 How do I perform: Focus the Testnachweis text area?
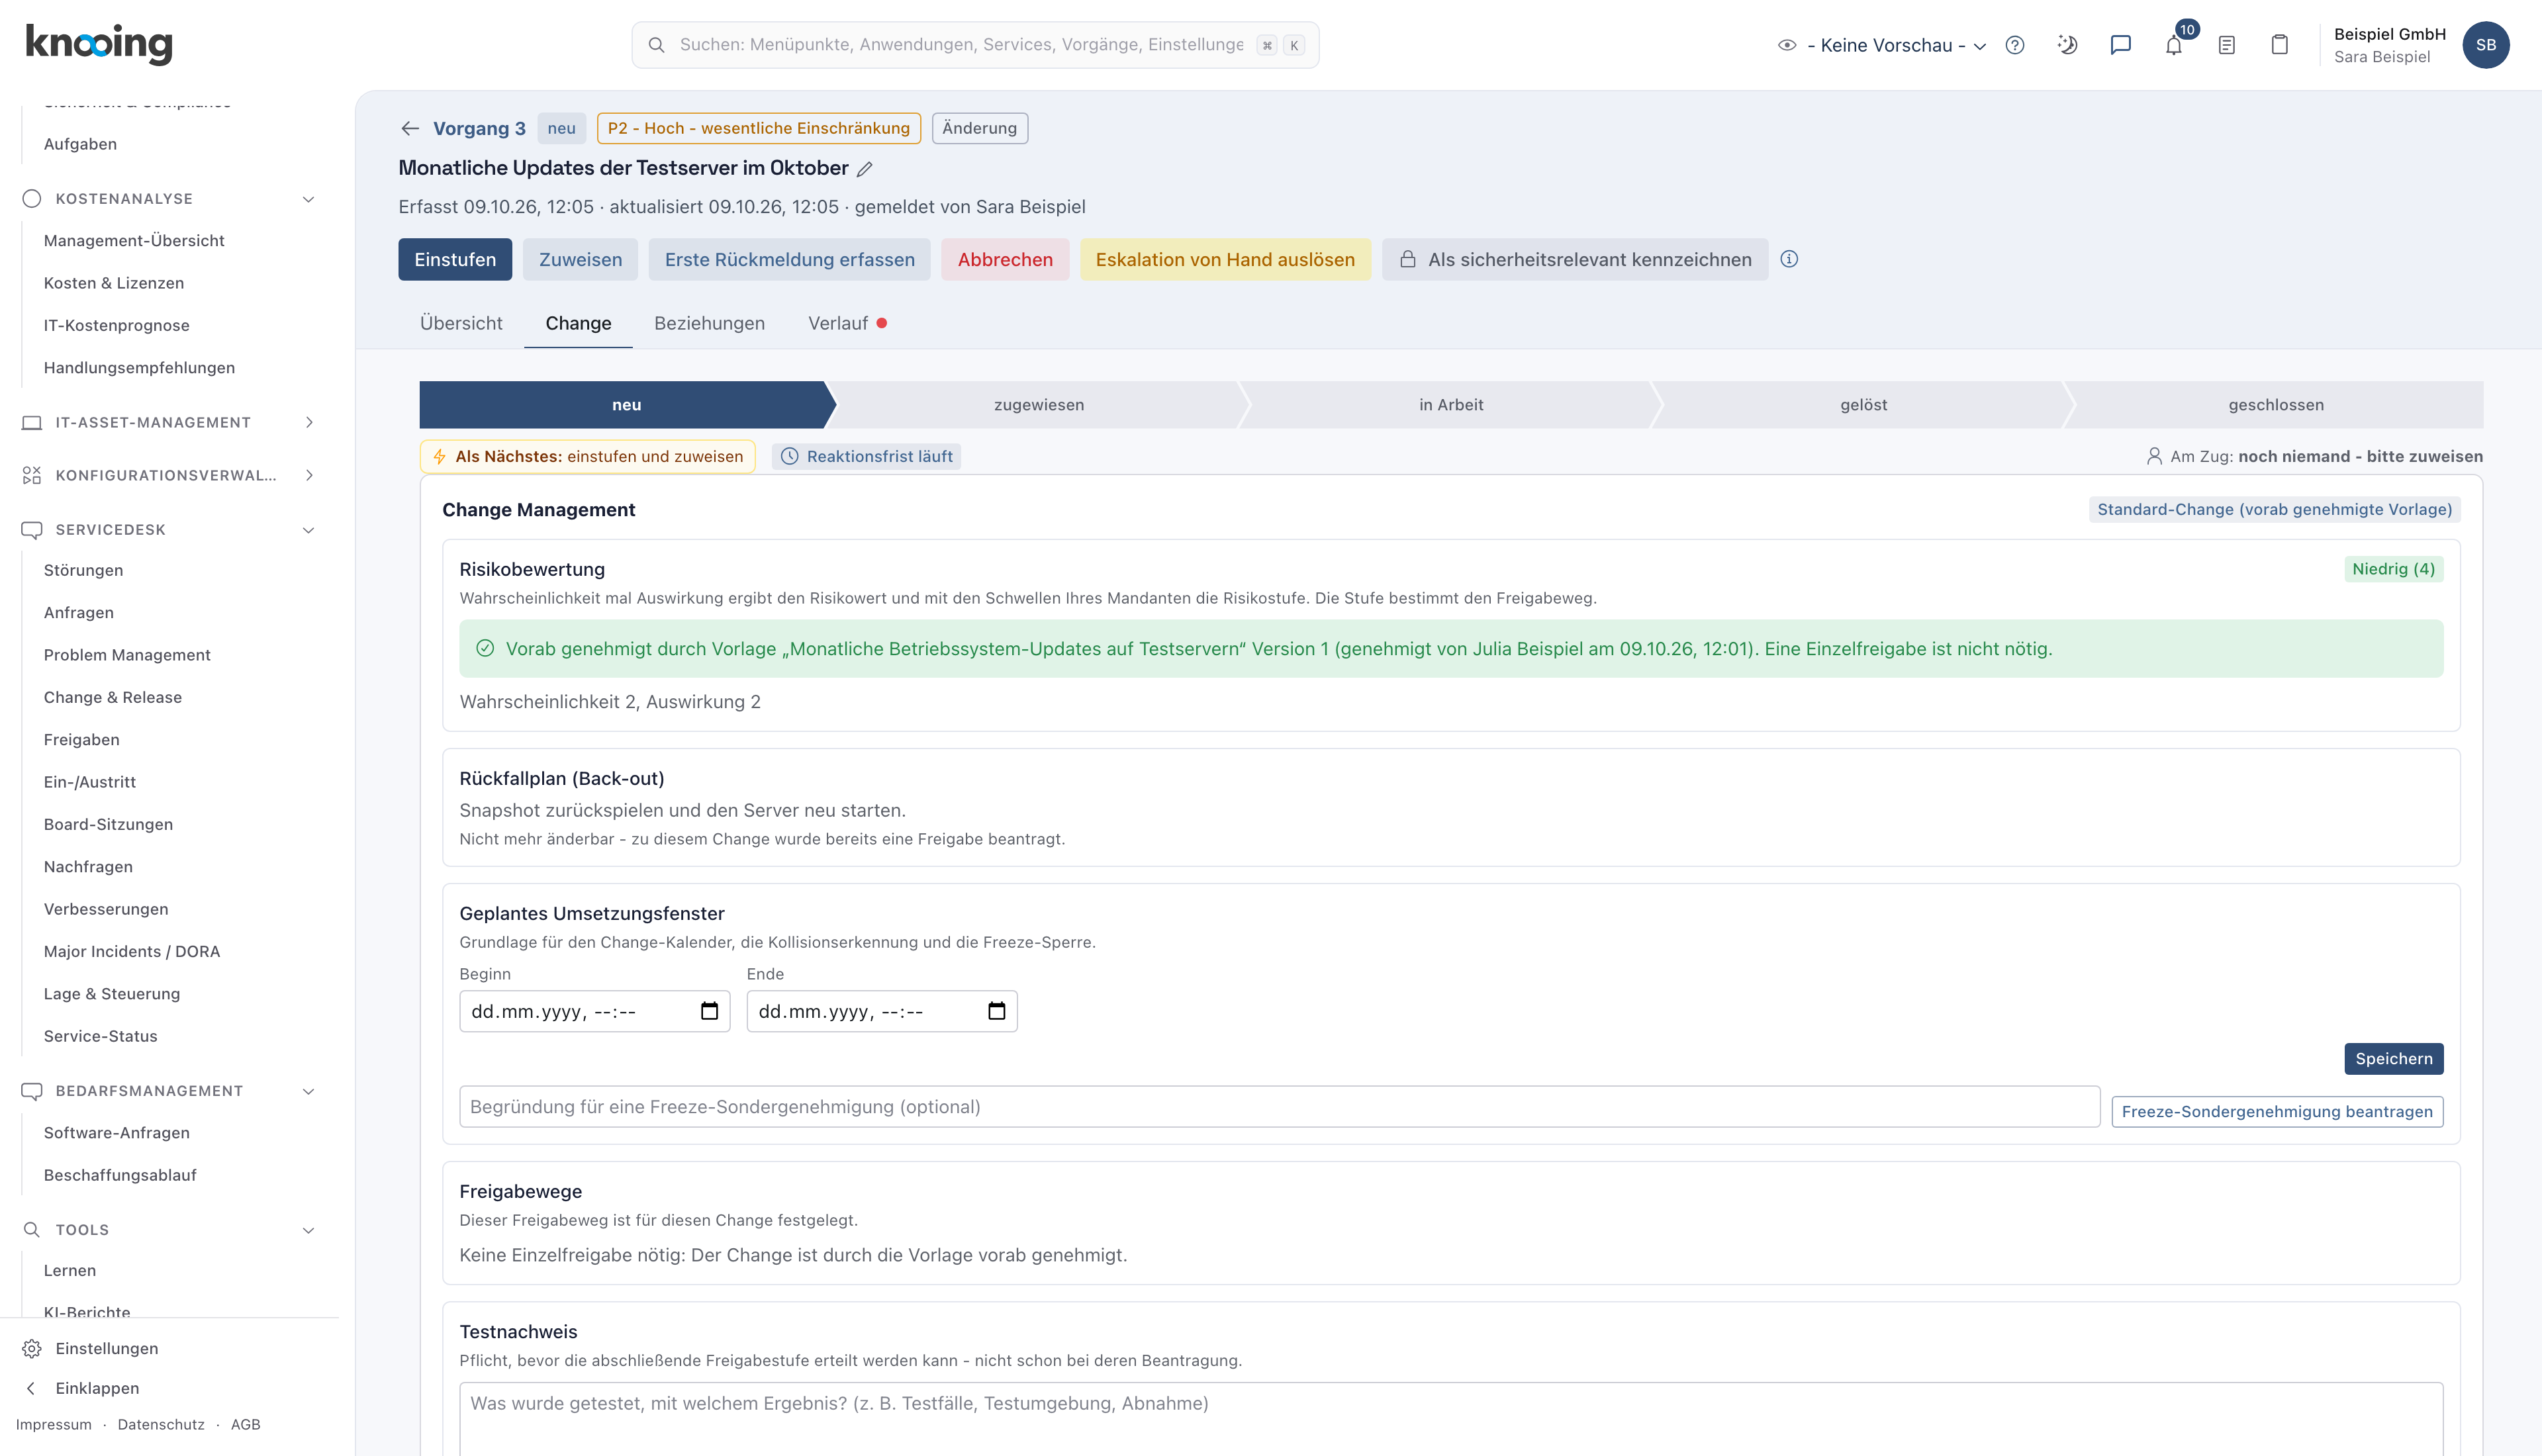click(1451, 1419)
